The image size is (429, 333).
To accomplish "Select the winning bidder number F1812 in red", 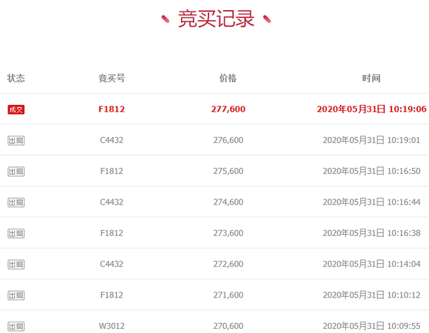I will pyautogui.click(x=111, y=109).
